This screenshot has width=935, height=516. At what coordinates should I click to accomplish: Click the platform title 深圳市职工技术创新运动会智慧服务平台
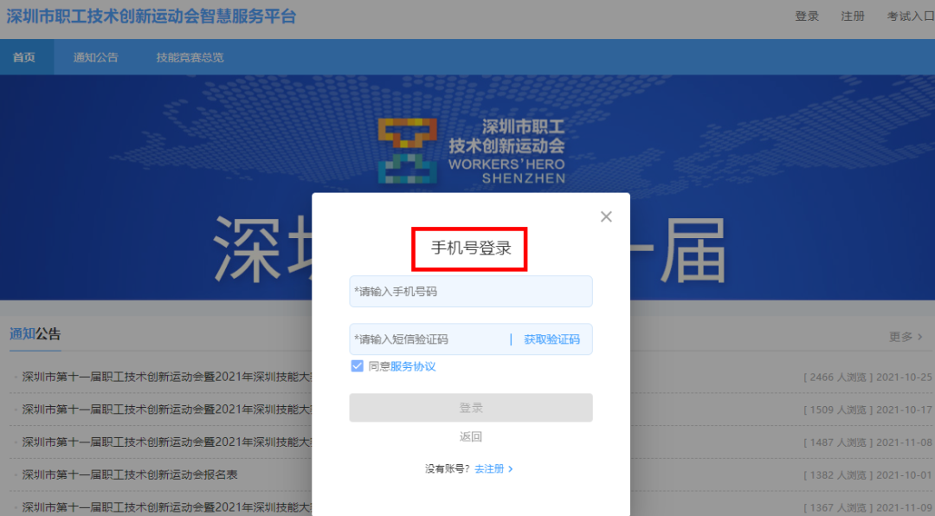tap(152, 16)
